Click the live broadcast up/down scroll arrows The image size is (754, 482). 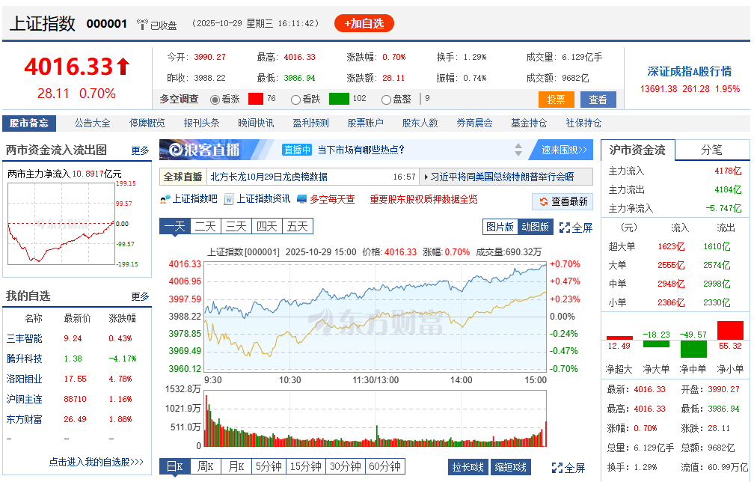pos(519,150)
